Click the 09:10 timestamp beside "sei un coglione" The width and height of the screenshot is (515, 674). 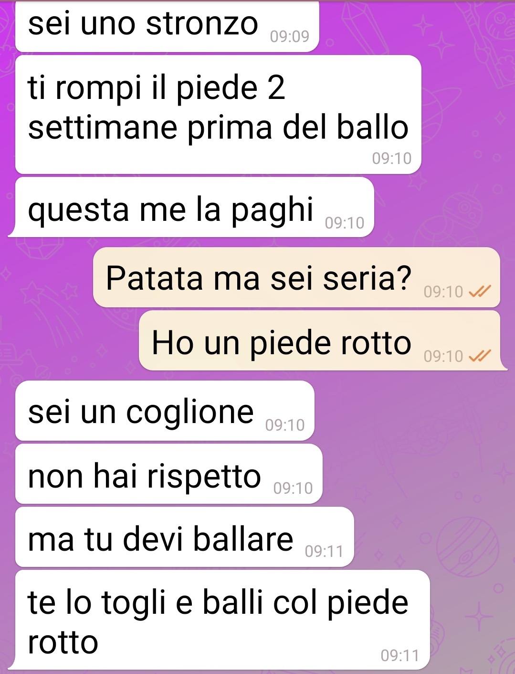tap(285, 425)
